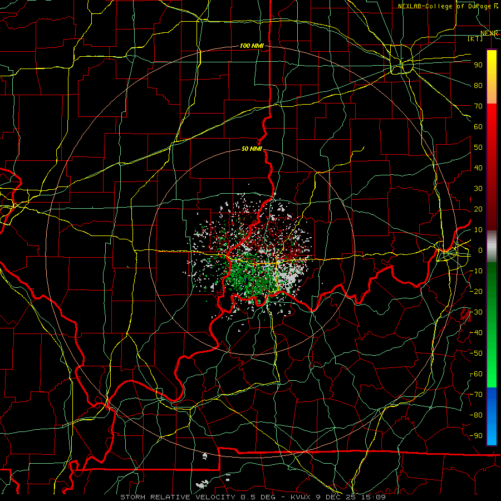Click the isolated dark red echo at right edge
The width and height of the screenshot is (501, 501).
tap(466, 315)
